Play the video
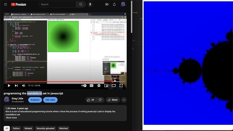Screen dimensions: 233x131 [9, 86]
